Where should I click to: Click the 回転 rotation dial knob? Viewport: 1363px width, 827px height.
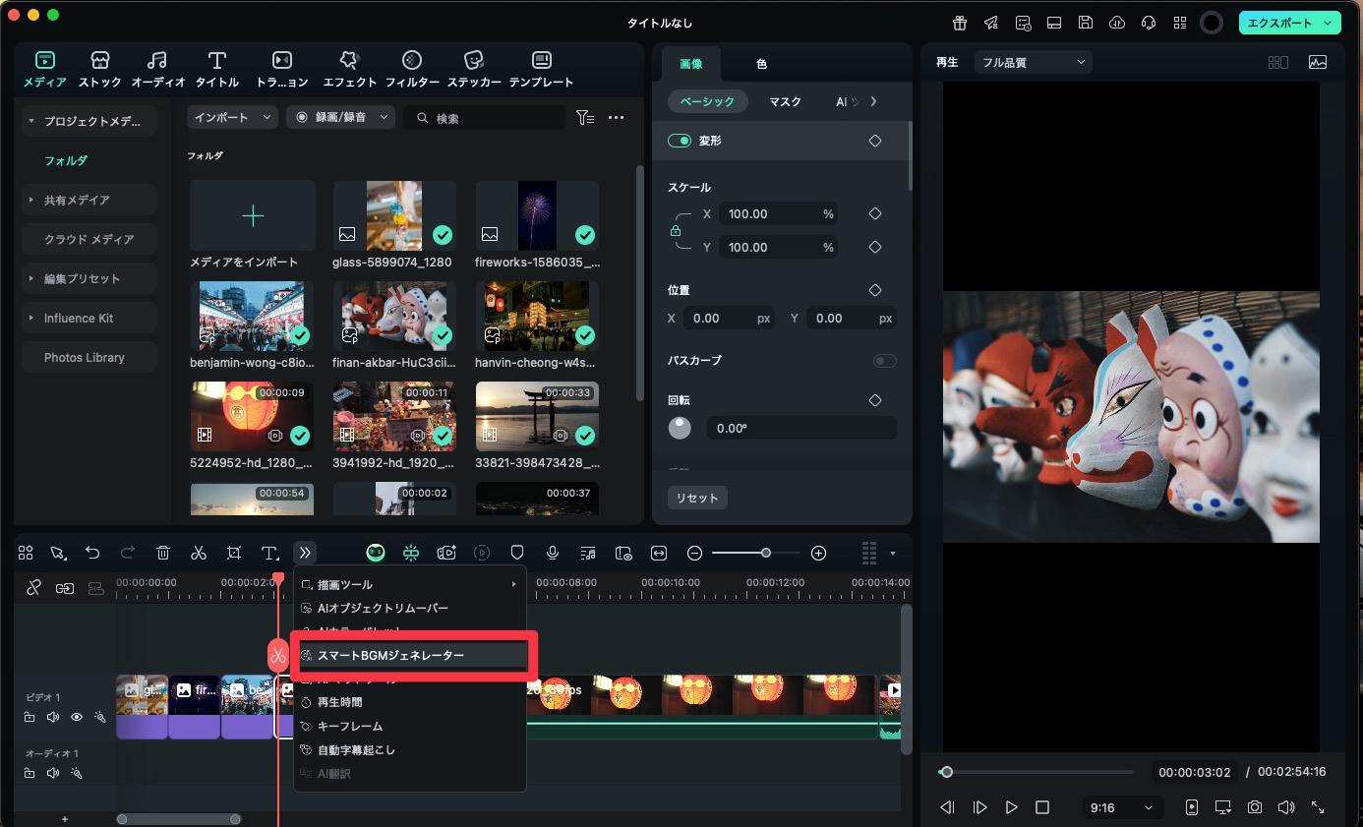pos(680,428)
